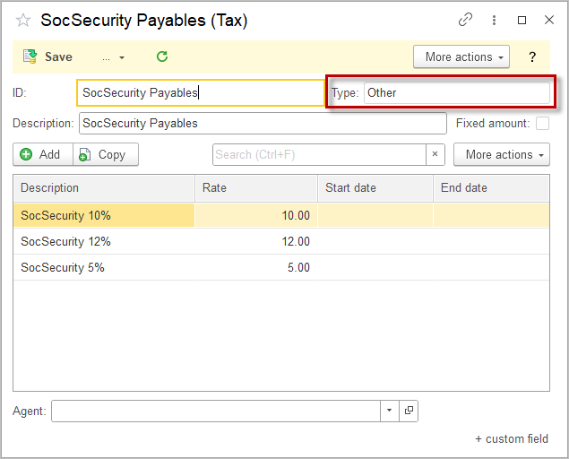This screenshot has width=569, height=459.
Task: Click into the Search (Ctrl+F) field
Action: (x=318, y=154)
